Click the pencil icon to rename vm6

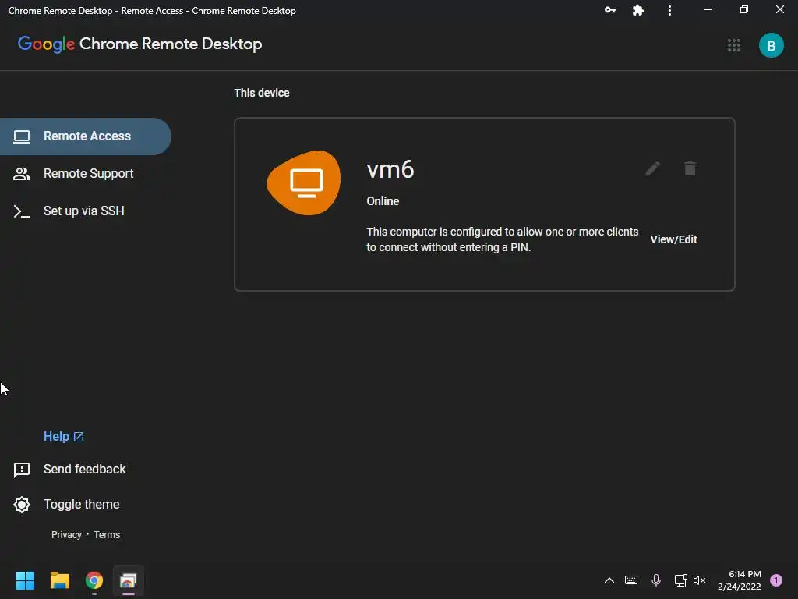[652, 168]
